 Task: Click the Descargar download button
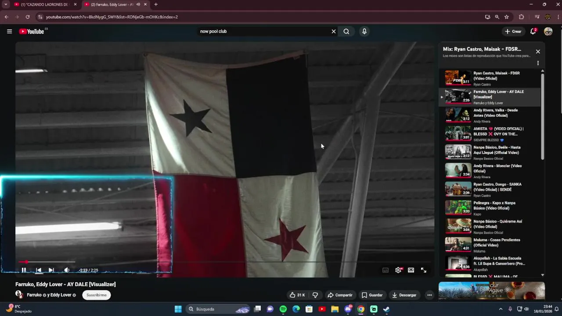[x=404, y=295]
